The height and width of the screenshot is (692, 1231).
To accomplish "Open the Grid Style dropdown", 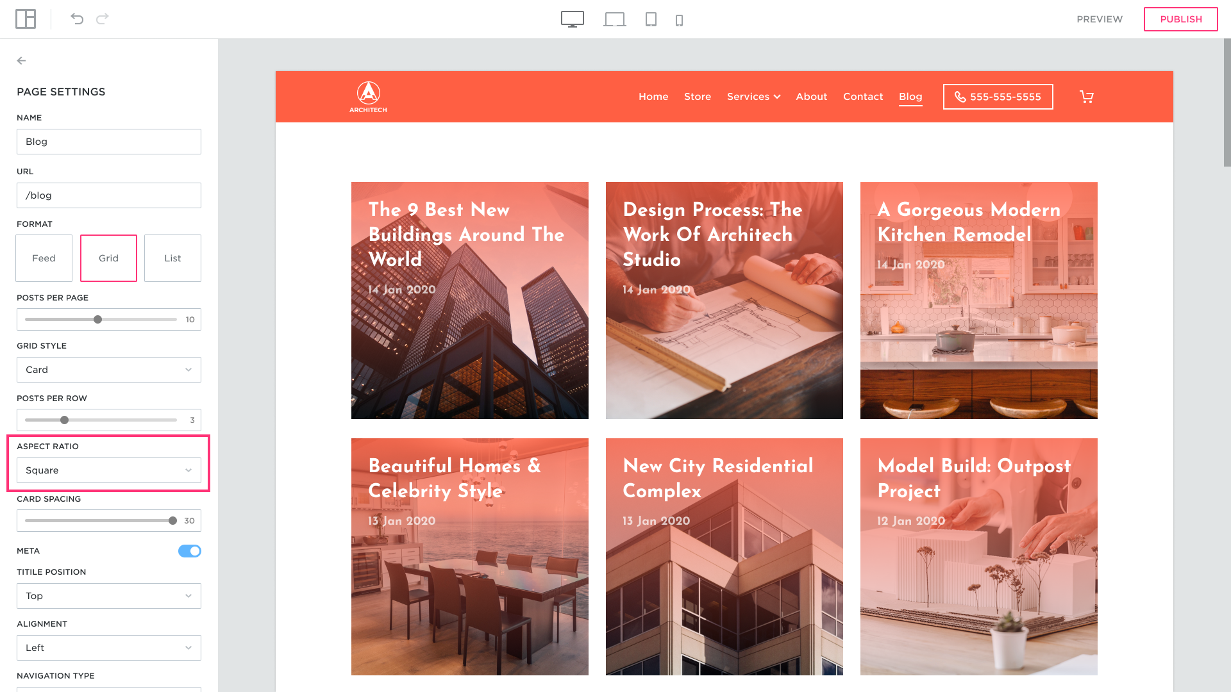I will (108, 370).
